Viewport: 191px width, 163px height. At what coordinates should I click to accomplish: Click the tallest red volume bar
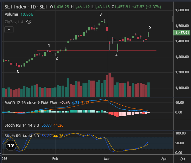pyautogui.click(x=110, y=85)
